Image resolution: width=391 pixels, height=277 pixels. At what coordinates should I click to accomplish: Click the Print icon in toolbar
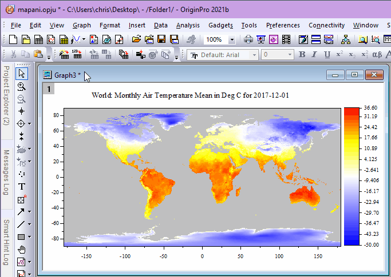pos(248,39)
